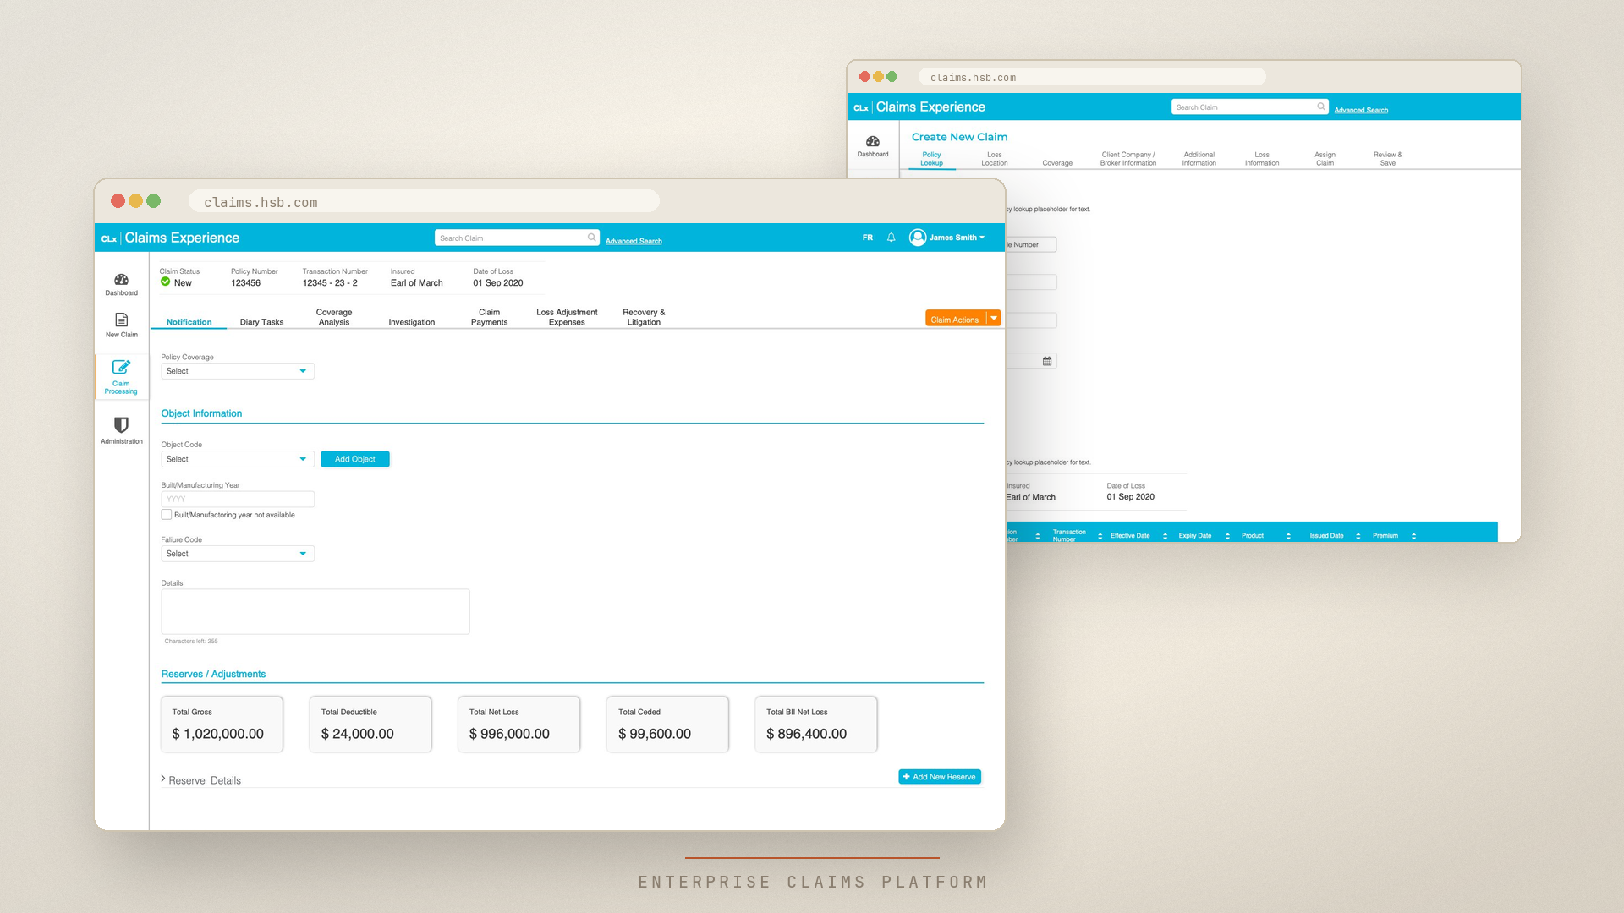
Task: Click the search magnifier in front window
Action: click(591, 238)
